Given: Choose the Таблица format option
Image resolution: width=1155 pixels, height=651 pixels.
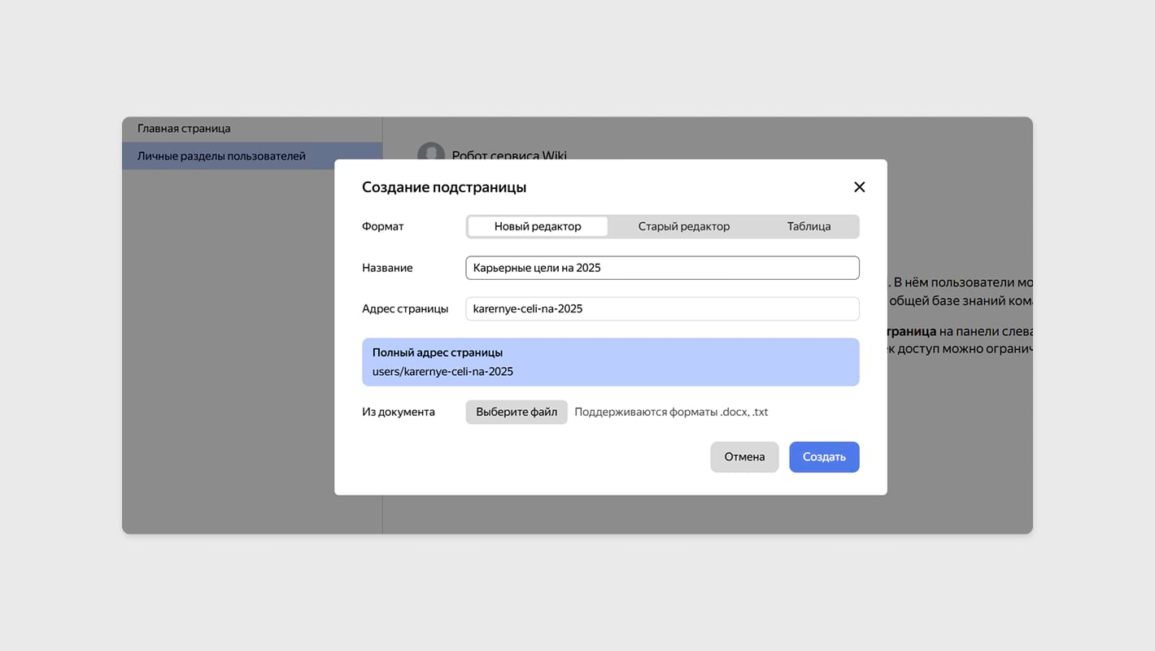Looking at the screenshot, I should click(808, 226).
